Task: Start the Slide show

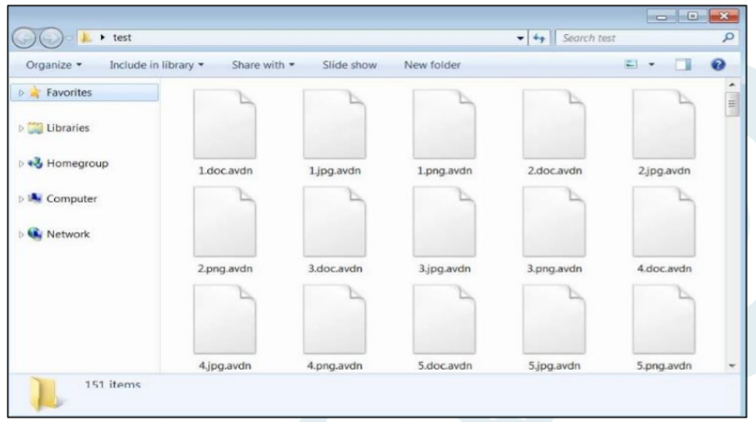Action: (x=350, y=64)
